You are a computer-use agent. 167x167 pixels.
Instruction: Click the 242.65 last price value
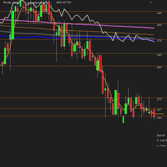pos(161,135)
